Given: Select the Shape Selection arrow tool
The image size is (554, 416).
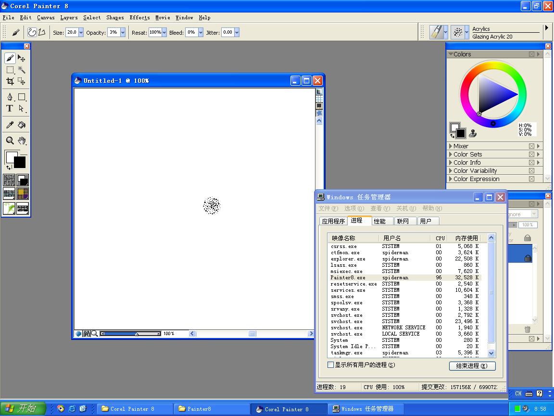Looking at the screenshot, I should click(22, 109).
